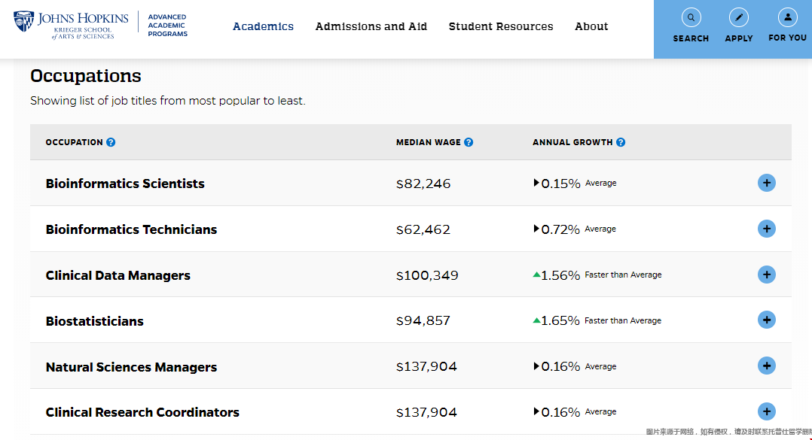Expand the Bioinformatics Technicians row
This screenshot has width=812, height=440.
click(x=766, y=229)
